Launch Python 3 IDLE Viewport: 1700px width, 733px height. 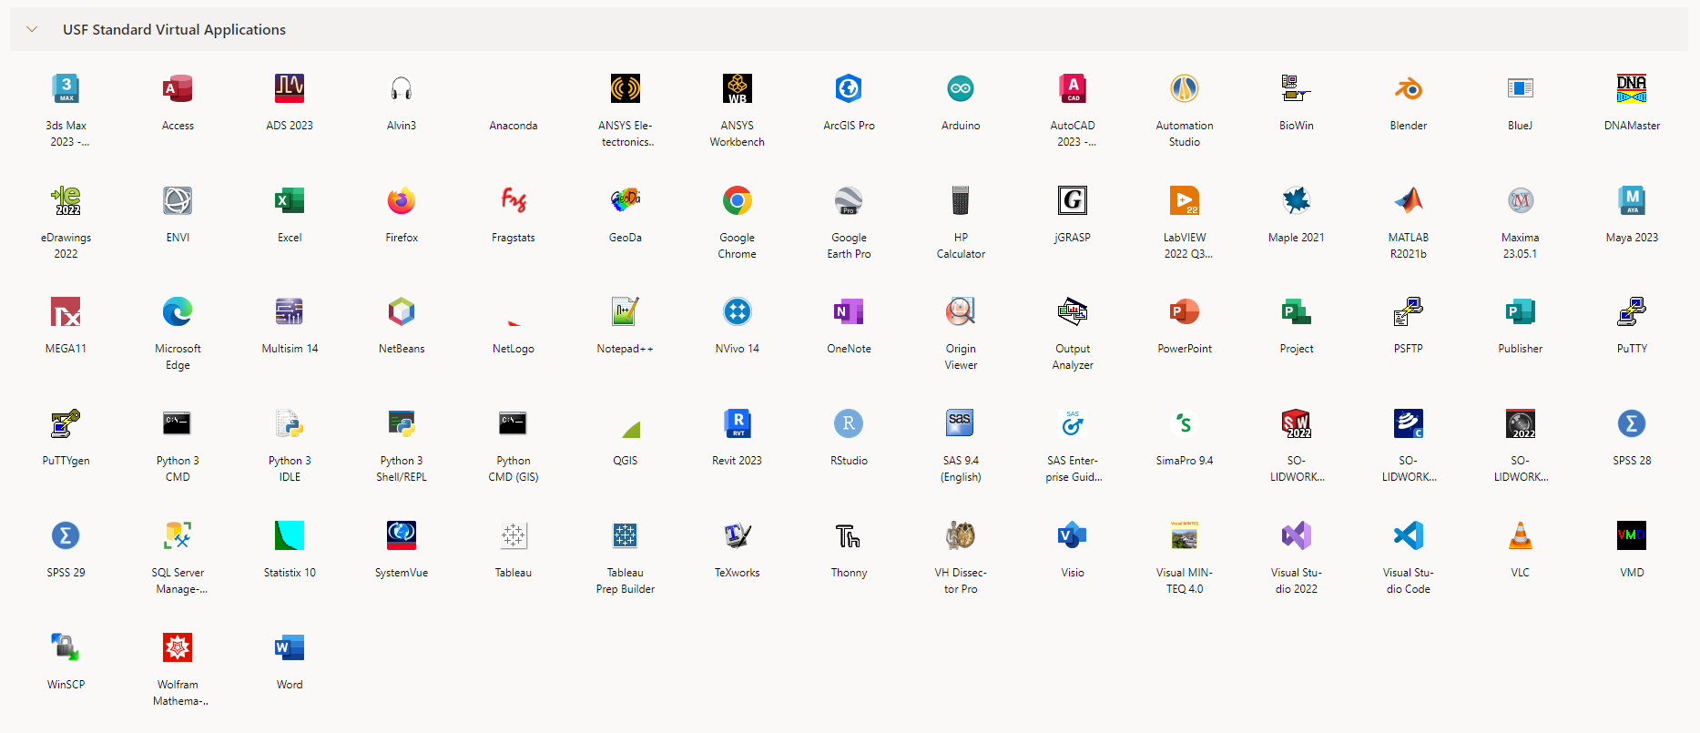tap(290, 424)
